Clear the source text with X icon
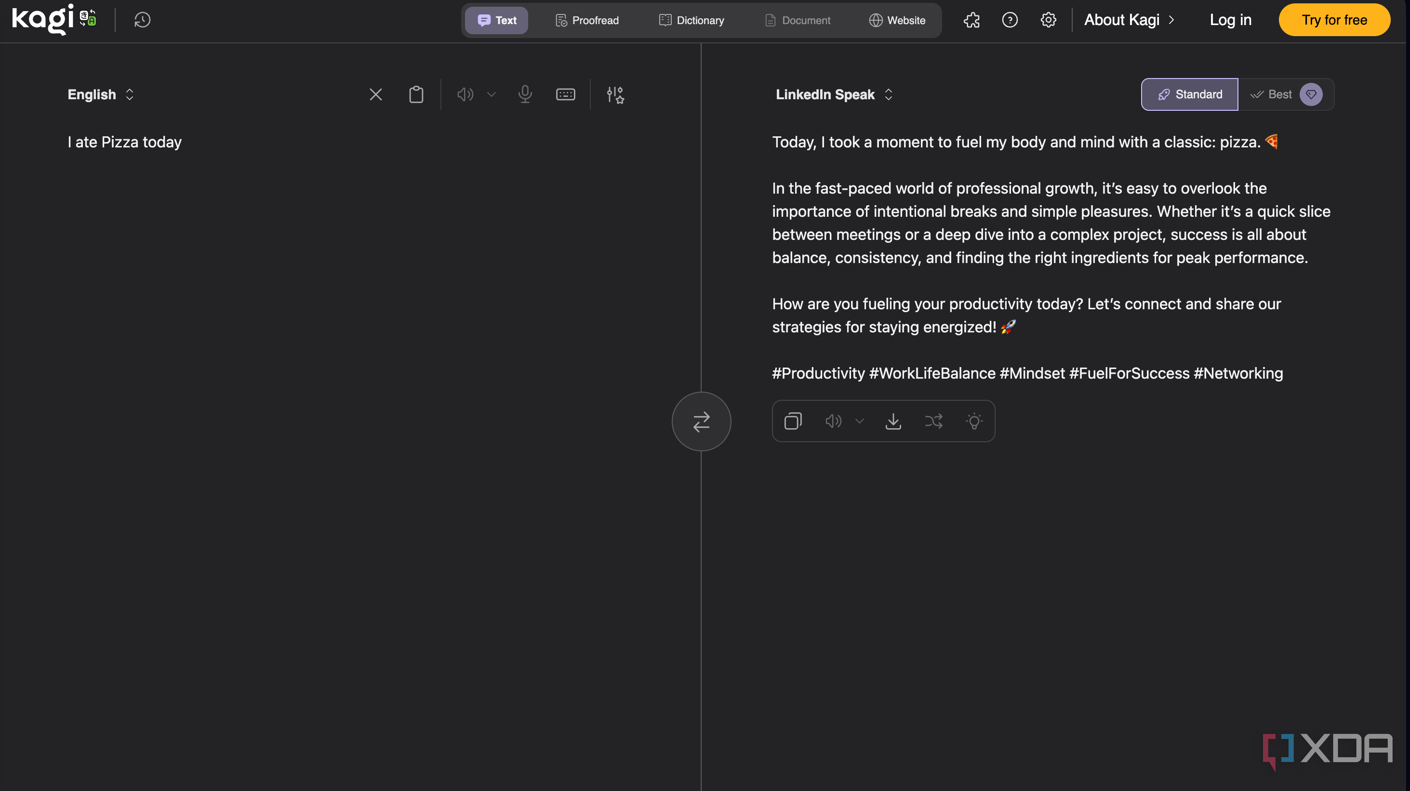 point(375,94)
